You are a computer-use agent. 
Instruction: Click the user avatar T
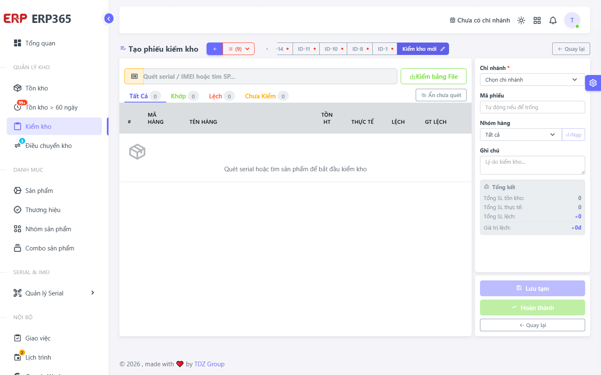[x=572, y=20]
